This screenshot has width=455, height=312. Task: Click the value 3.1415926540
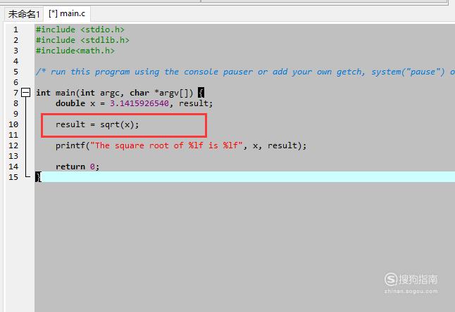click(139, 103)
